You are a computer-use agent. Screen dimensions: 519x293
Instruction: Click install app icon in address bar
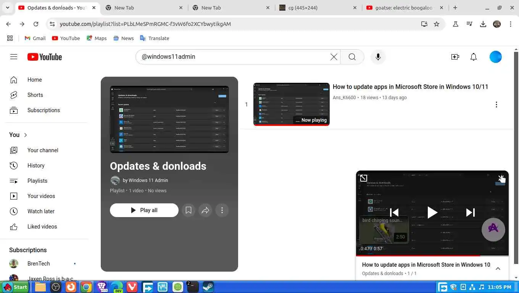[x=424, y=24]
